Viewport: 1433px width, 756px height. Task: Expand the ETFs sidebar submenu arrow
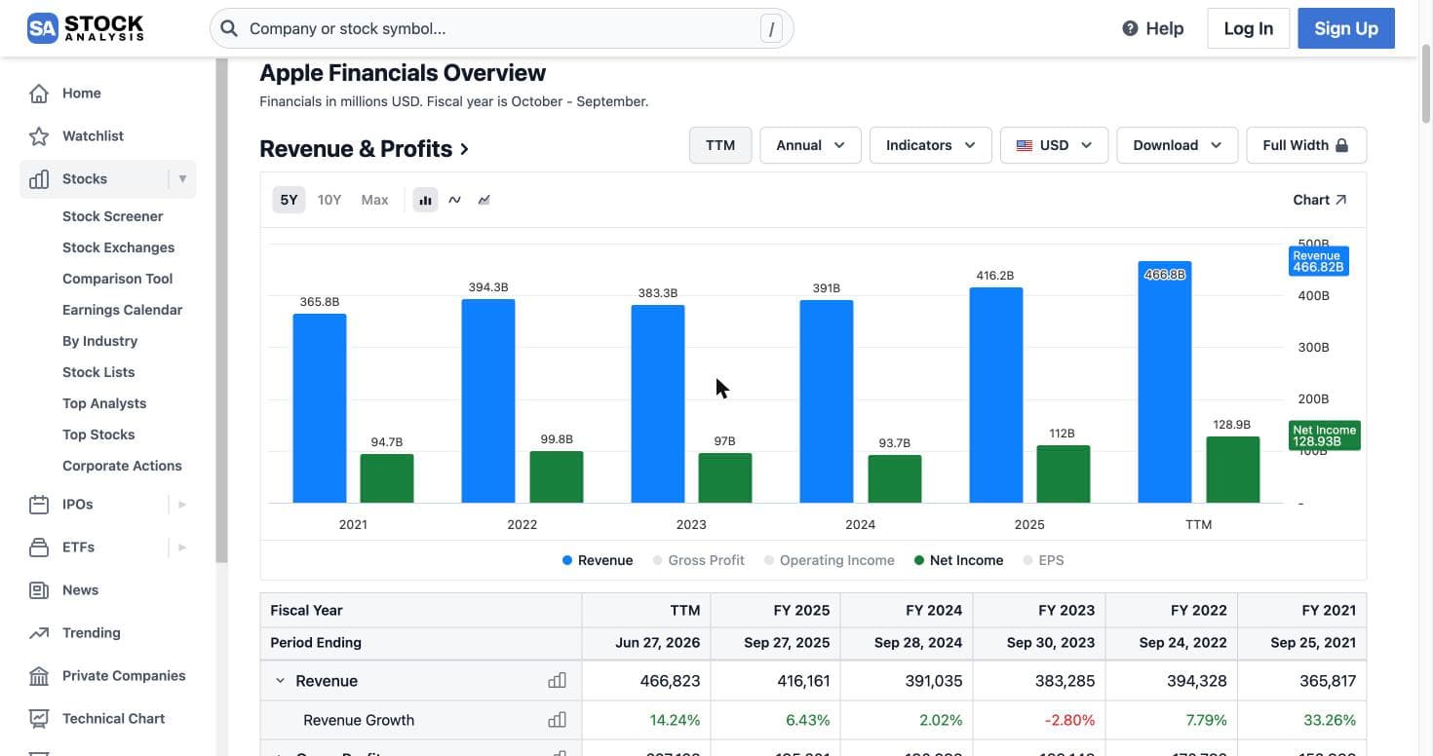click(182, 548)
